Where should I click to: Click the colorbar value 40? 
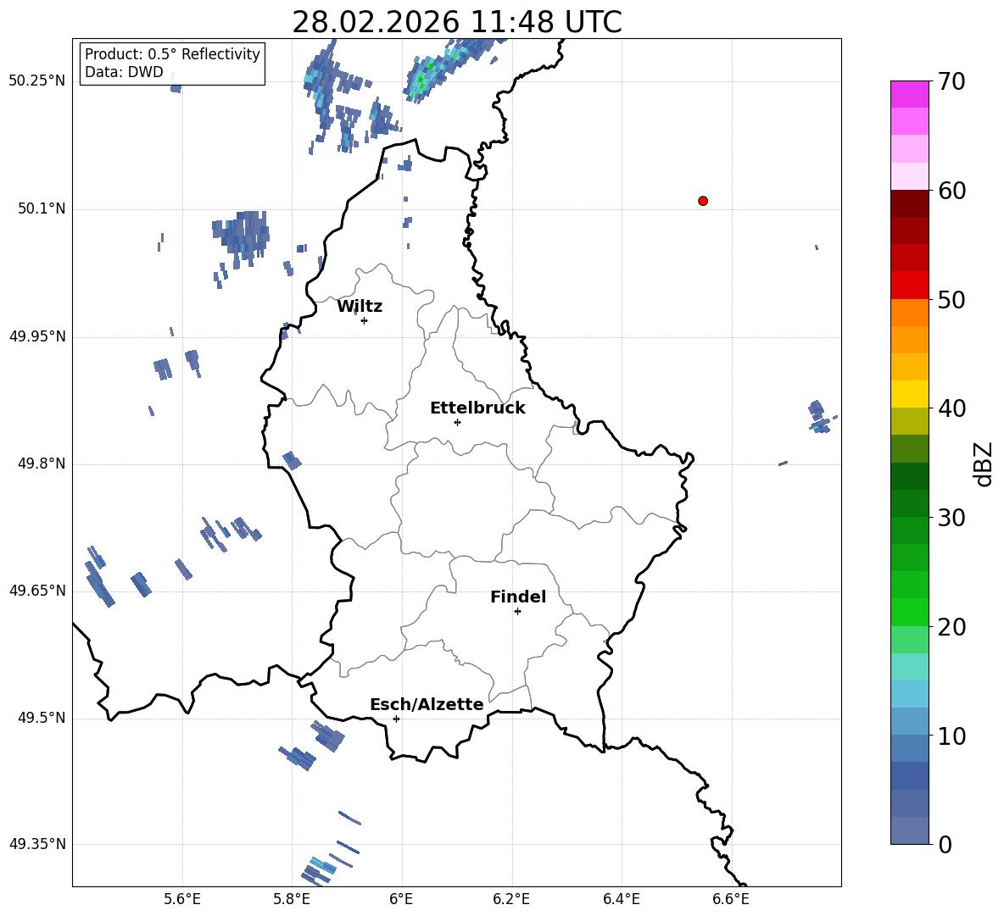click(951, 408)
